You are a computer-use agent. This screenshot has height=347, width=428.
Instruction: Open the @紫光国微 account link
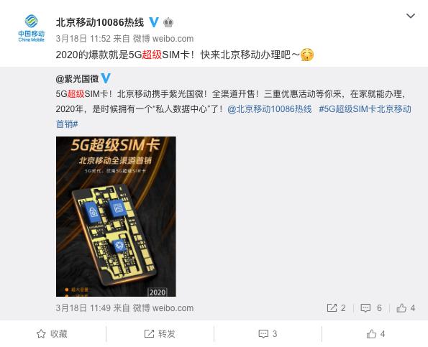pos(77,79)
